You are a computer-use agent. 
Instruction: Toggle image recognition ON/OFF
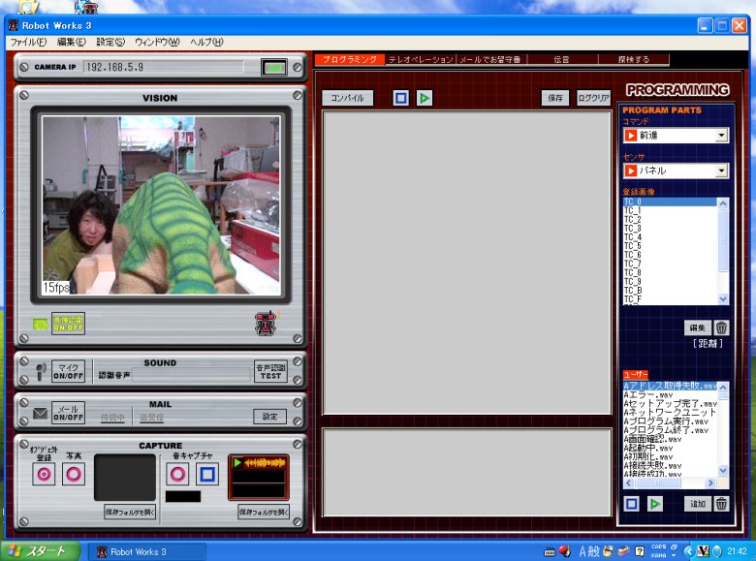pos(68,324)
